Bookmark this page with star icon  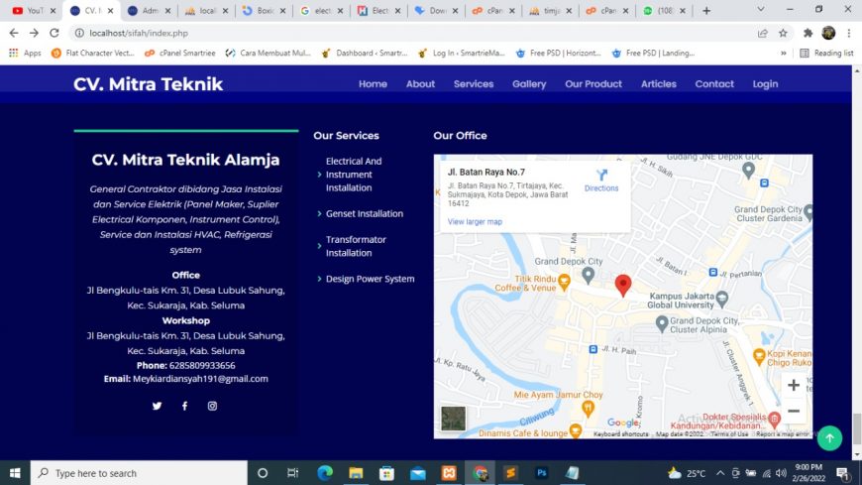pyautogui.click(x=783, y=33)
